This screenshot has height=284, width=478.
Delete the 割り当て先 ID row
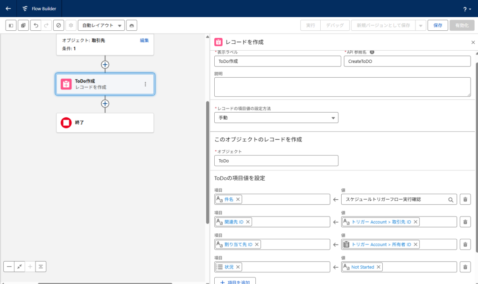465,244
